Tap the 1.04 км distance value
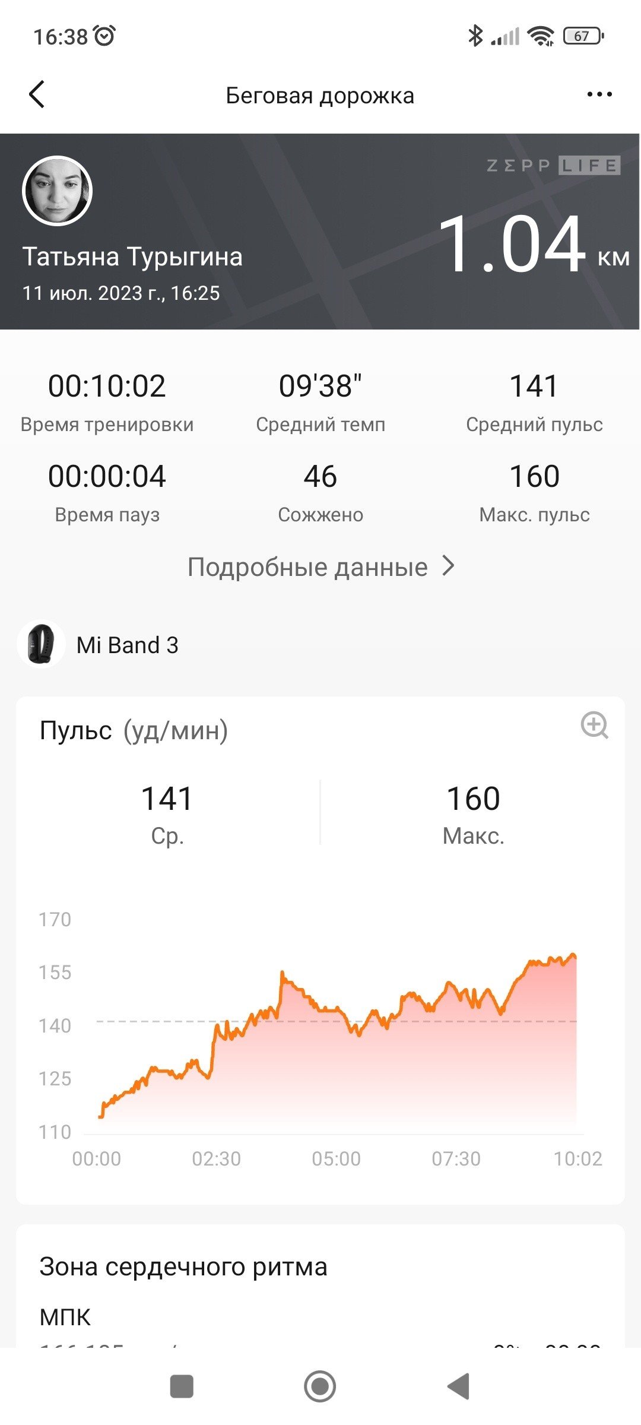 tap(533, 245)
